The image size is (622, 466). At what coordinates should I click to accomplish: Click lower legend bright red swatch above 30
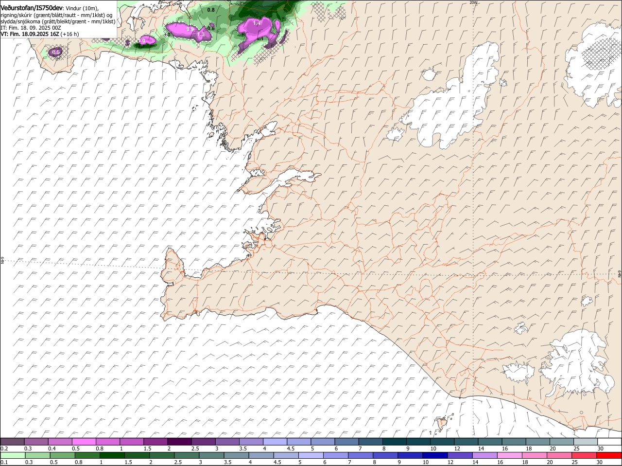pos(609,455)
